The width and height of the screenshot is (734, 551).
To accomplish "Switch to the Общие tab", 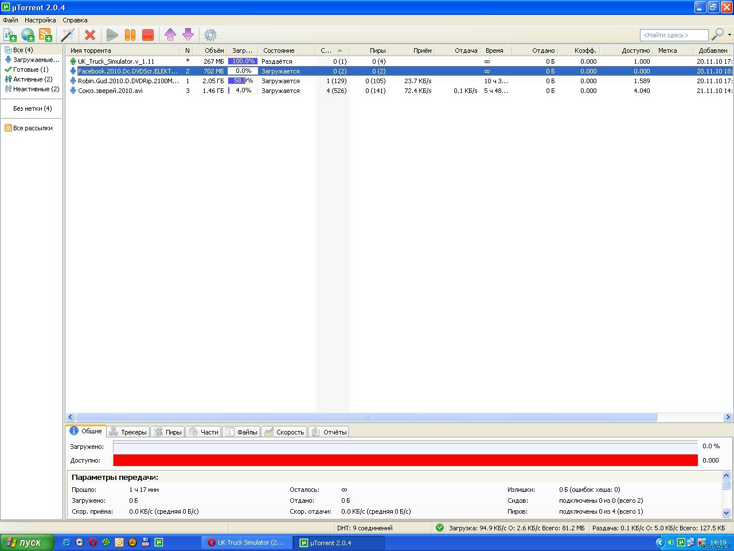I will [x=86, y=431].
